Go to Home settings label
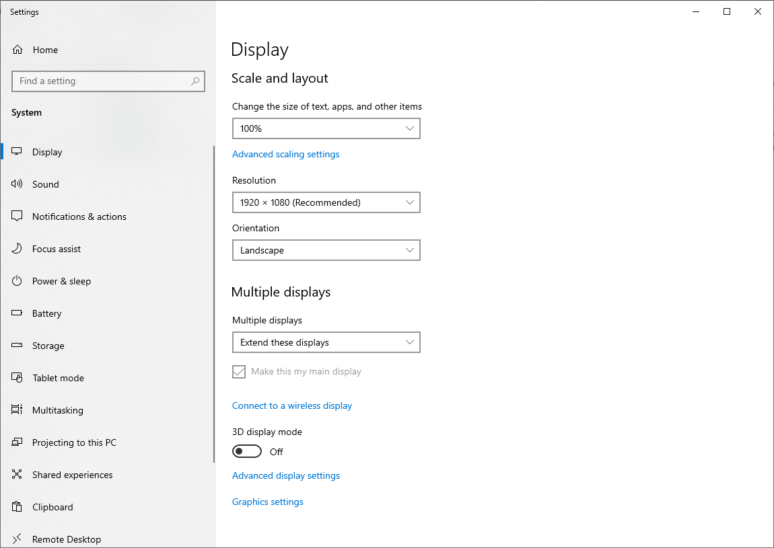Viewport: 774px width, 548px height. pyautogui.click(x=45, y=50)
